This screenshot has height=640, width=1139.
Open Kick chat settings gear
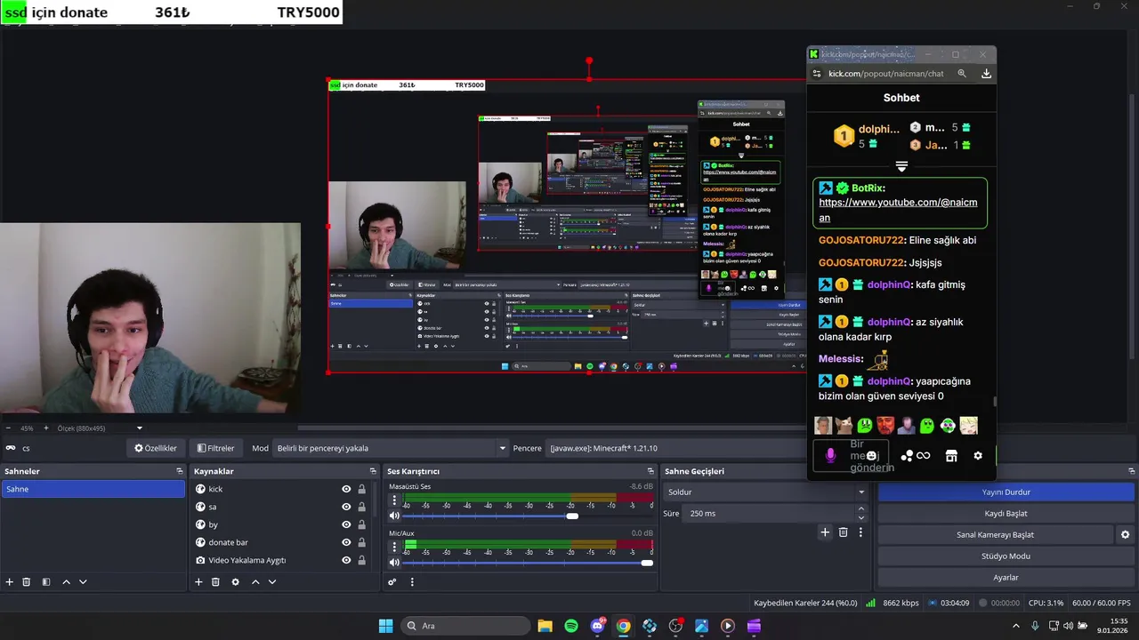tap(978, 456)
